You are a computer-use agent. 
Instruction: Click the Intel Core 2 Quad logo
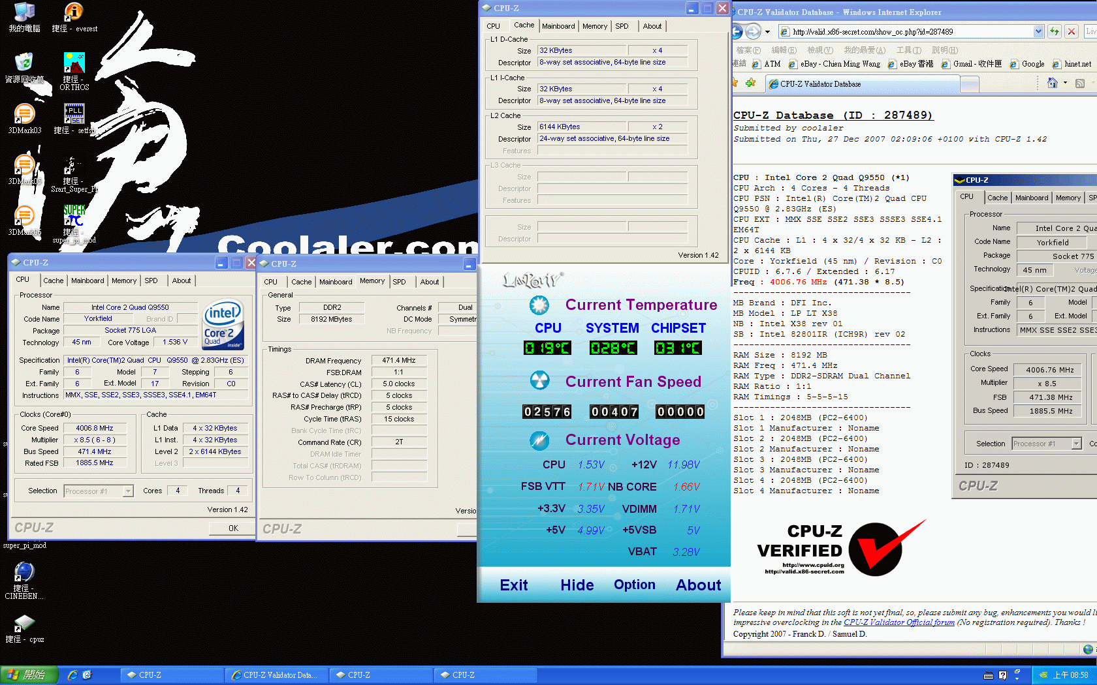click(x=223, y=324)
